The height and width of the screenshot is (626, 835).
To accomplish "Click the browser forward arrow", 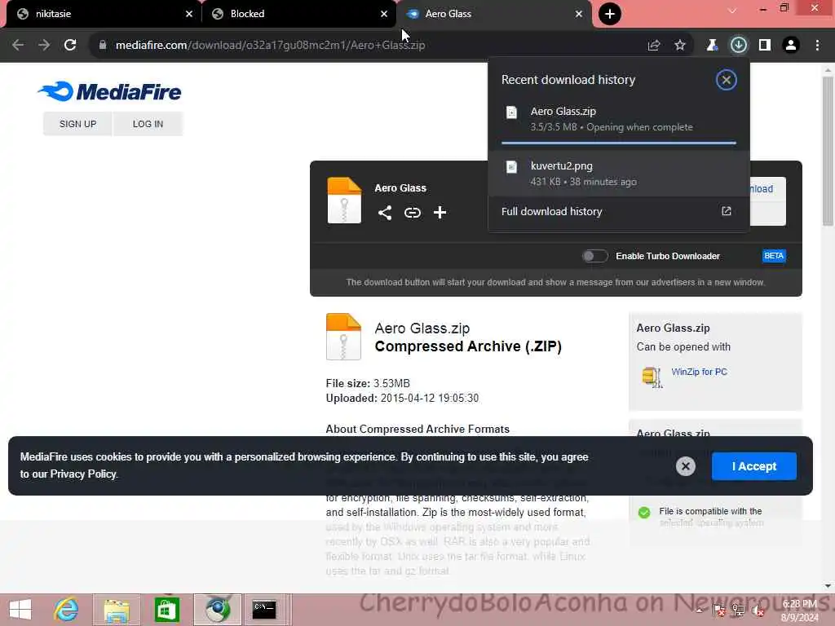I will point(44,46).
